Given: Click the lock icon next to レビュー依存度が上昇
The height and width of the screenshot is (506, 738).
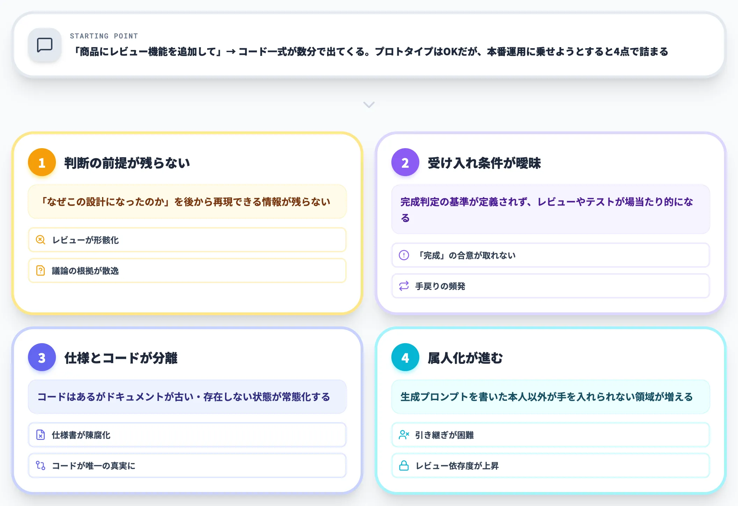Looking at the screenshot, I should tap(404, 465).
